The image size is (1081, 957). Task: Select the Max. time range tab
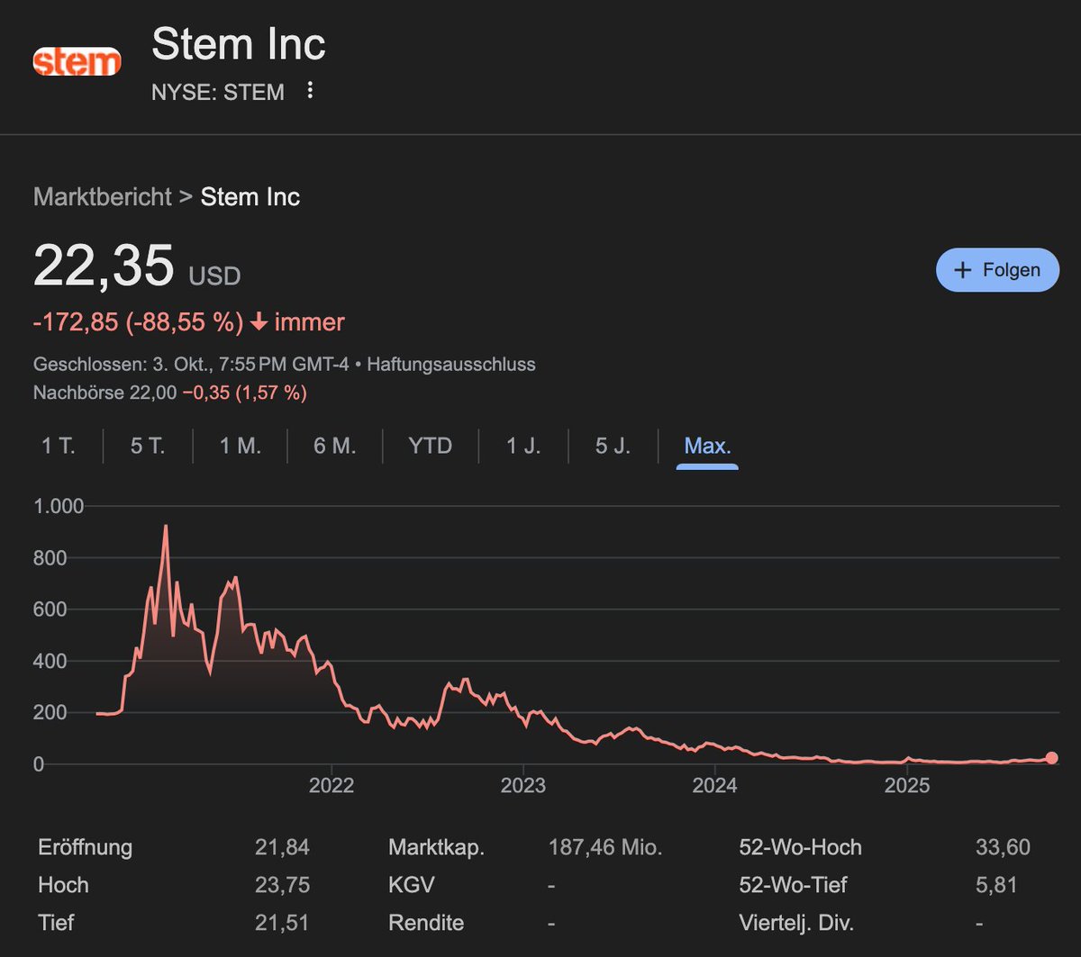[707, 446]
